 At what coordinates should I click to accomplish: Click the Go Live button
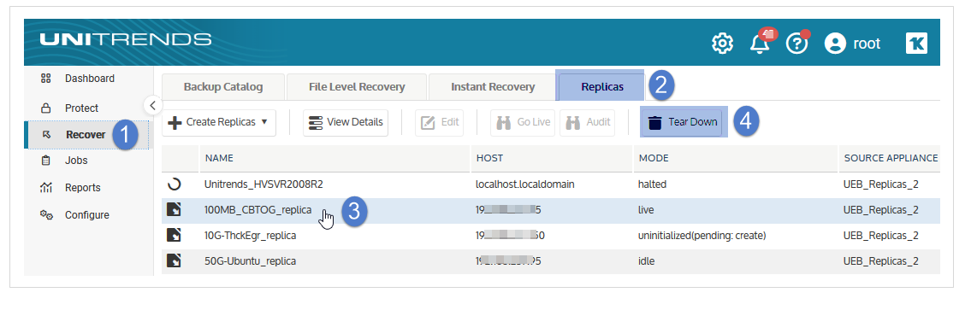523,122
